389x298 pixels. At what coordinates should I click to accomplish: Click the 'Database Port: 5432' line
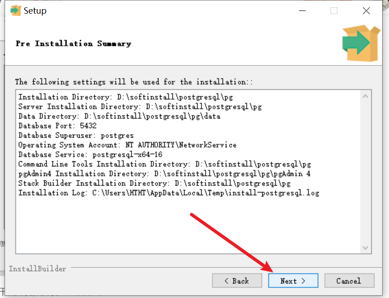coord(57,125)
